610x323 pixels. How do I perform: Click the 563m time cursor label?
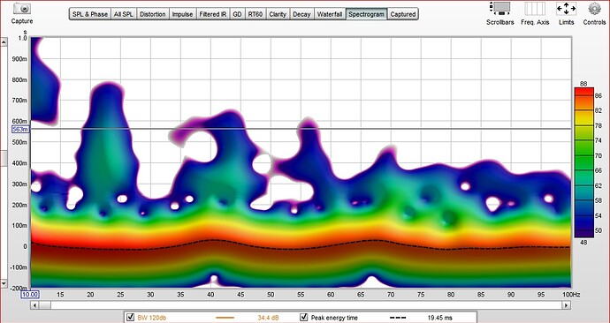tap(20, 130)
